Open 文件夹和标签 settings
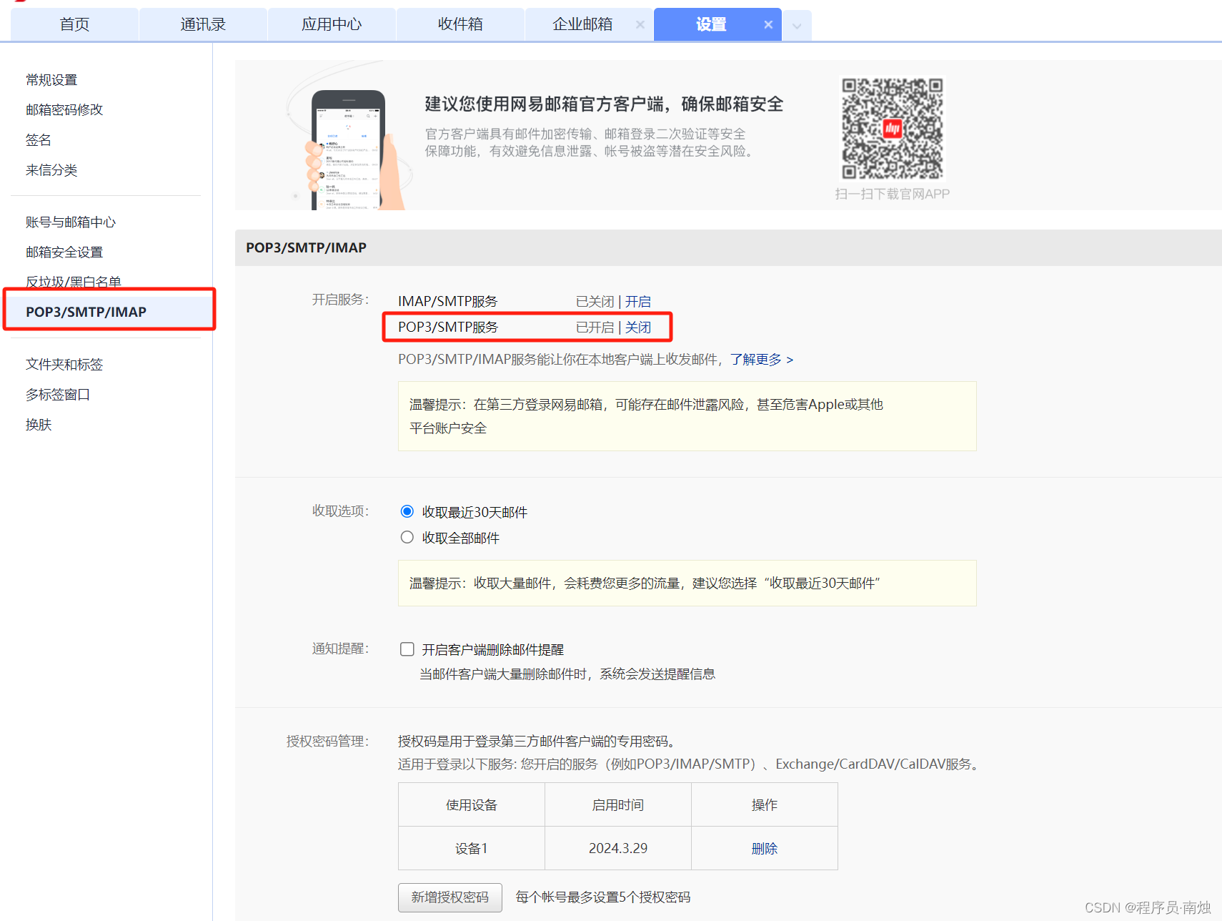This screenshot has width=1222, height=921. click(64, 365)
